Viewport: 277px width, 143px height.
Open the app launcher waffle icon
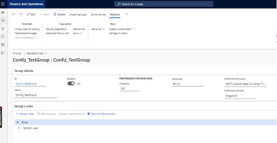[x=3, y=4]
